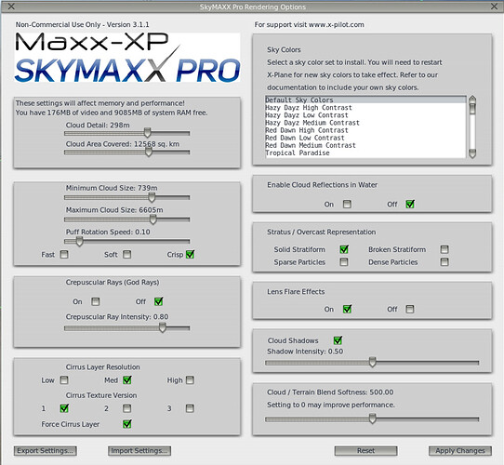This screenshot has height=465, width=504.
Task: Click the Shadow Intensity slider handle
Action: click(x=372, y=362)
